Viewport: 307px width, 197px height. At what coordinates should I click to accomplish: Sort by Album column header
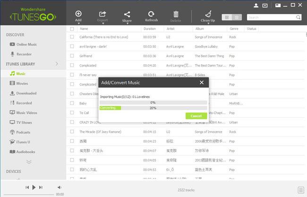199,29
